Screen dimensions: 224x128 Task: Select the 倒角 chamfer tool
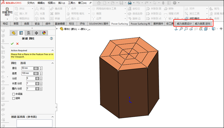(x=40, y=19)
